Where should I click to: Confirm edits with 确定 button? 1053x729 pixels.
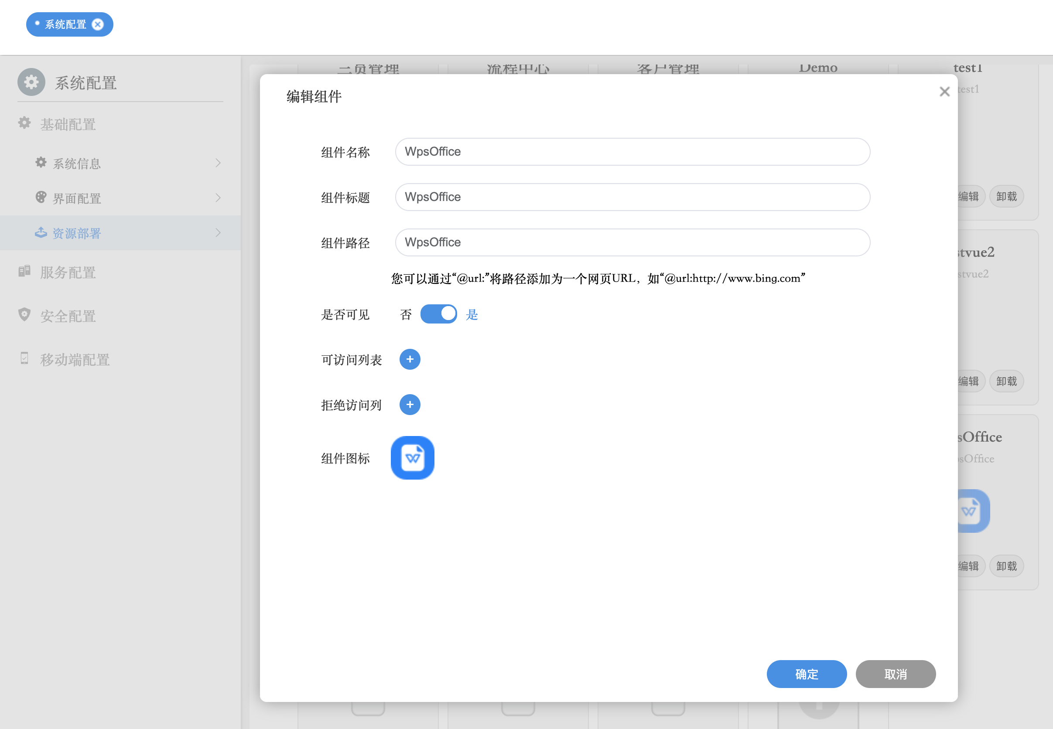coord(806,674)
